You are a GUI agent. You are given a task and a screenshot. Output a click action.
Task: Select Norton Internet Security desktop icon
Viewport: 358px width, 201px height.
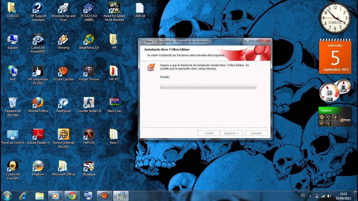pyautogui.click(x=63, y=138)
